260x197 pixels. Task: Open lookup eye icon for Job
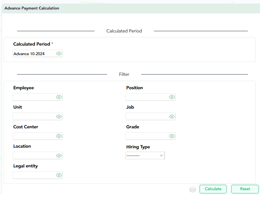[x=172, y=117]
